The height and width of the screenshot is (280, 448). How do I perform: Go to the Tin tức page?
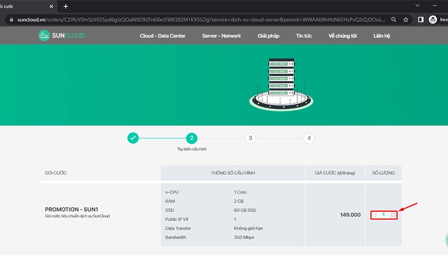click(304, 36)
